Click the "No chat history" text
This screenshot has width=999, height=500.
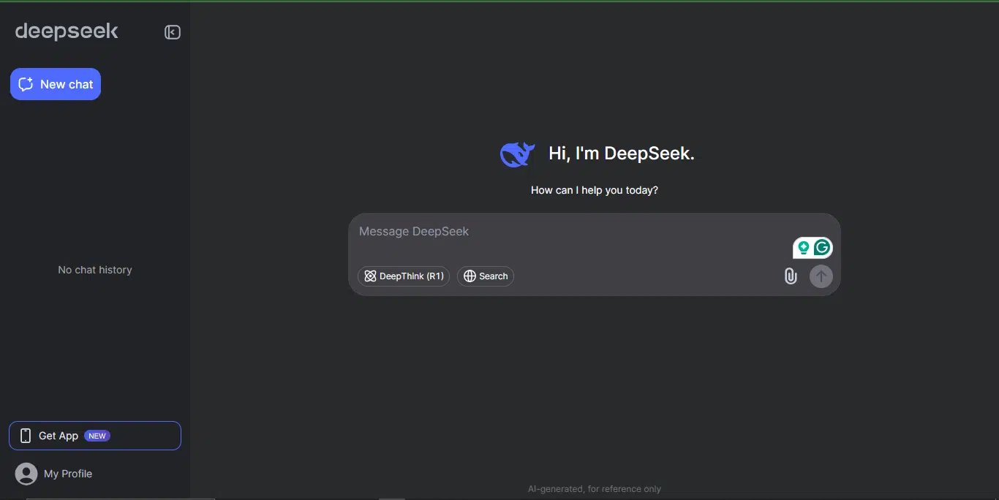click(95, 270)
